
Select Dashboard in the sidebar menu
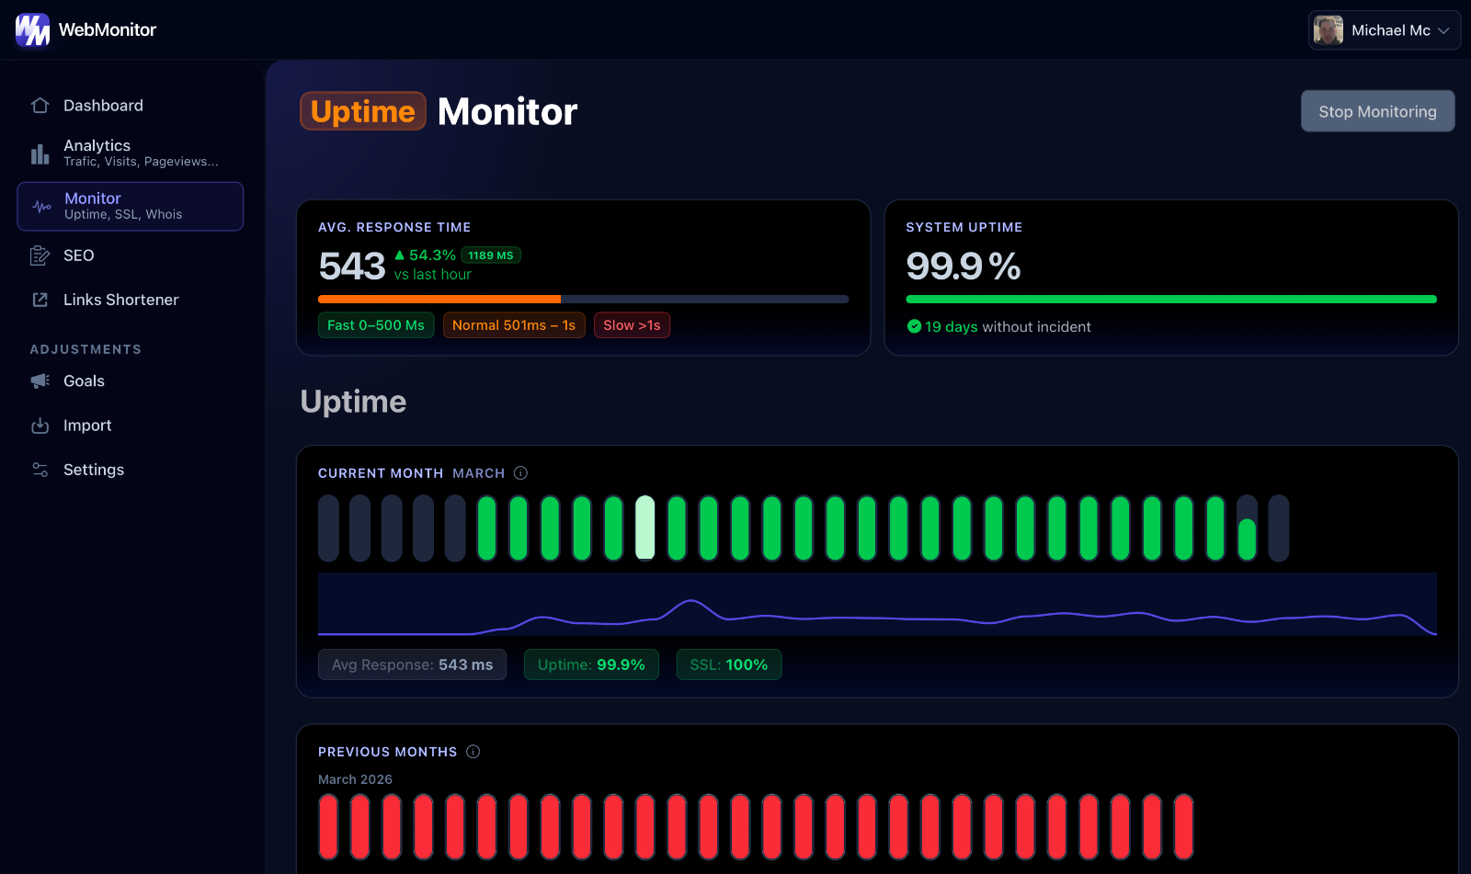[x=102, y=105]
